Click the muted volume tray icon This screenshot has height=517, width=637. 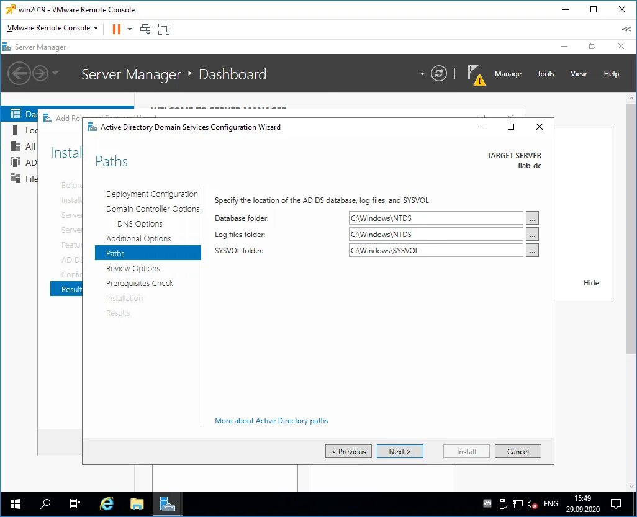click(x=532, y=505)
